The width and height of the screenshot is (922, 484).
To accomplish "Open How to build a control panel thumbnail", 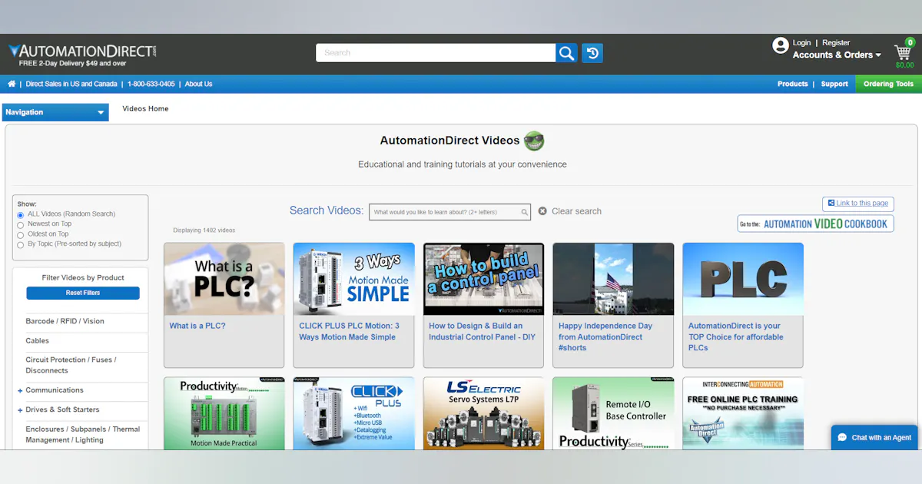I will point(484,279).
